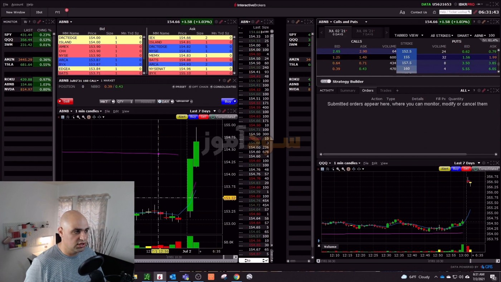Toggle Consolidated refresh button on ABNB chart

click(x=223, y=117)
